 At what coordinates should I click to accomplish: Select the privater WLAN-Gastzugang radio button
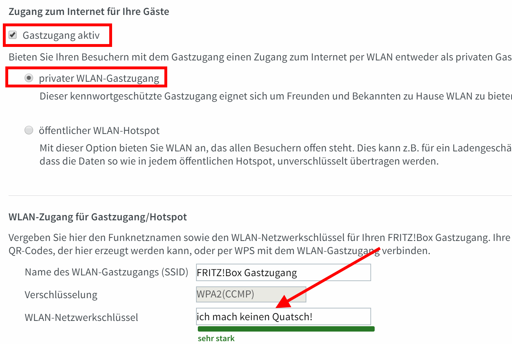[29, 78]
